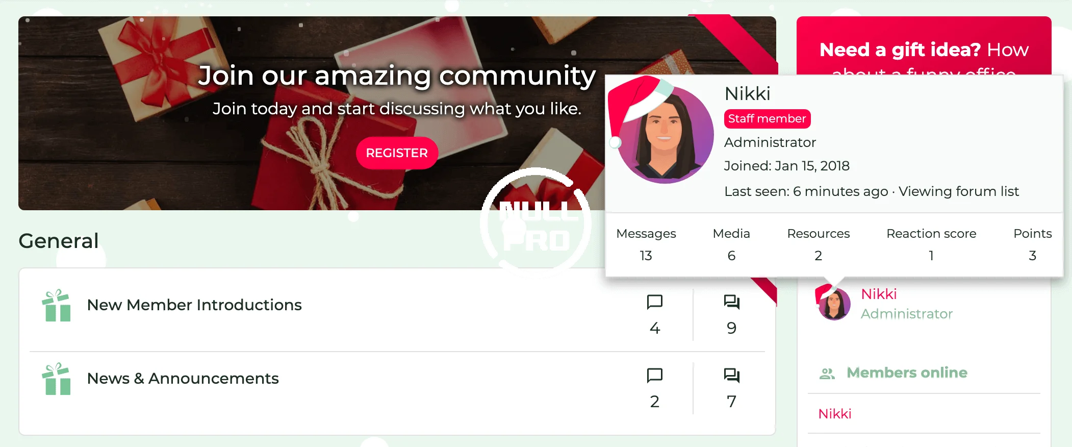This screenshot has height=447, width=1072.
Task: Click Nikki's small avatar in sidebar
Action: [x=834, y=304]
